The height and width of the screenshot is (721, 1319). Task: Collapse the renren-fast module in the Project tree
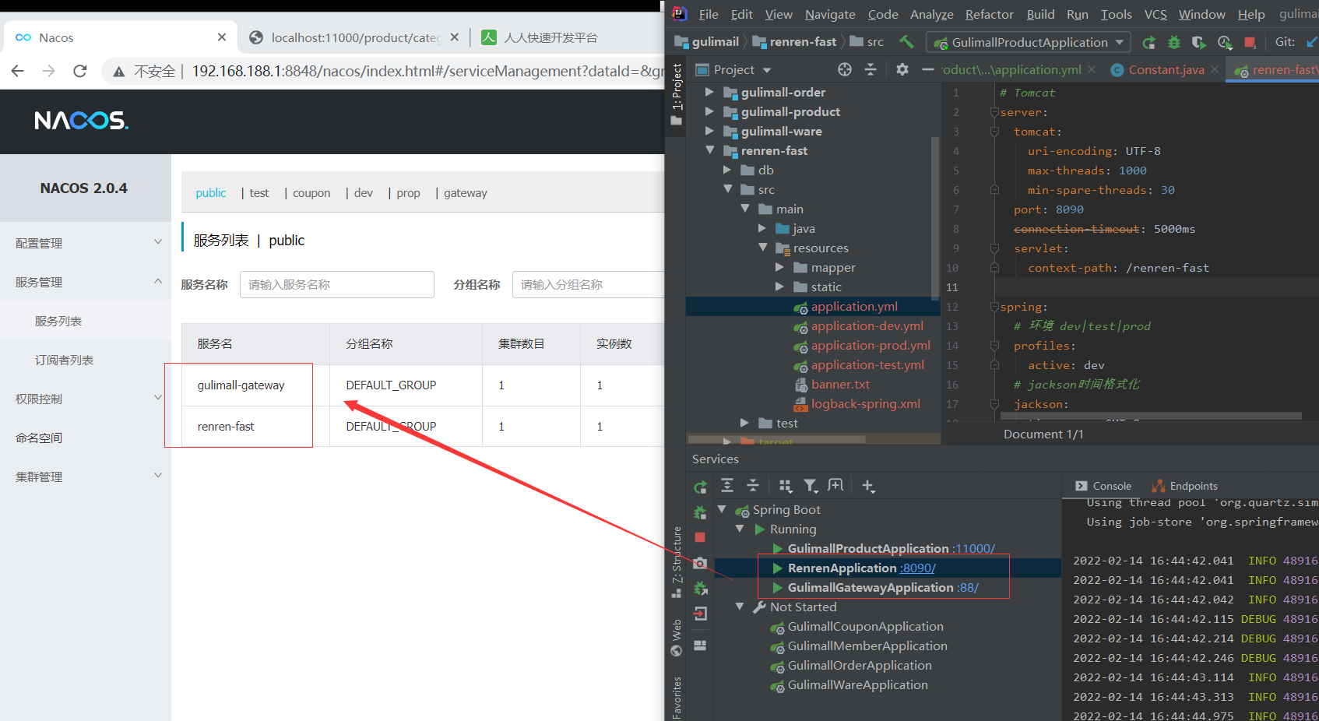pyautogui.click(x=709, y=150)
